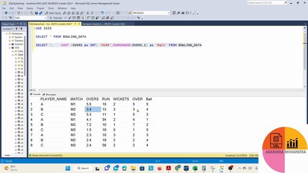This screenshot has width=308, height=173.
Task: Open the Project menu
Action: coord(40,8)
